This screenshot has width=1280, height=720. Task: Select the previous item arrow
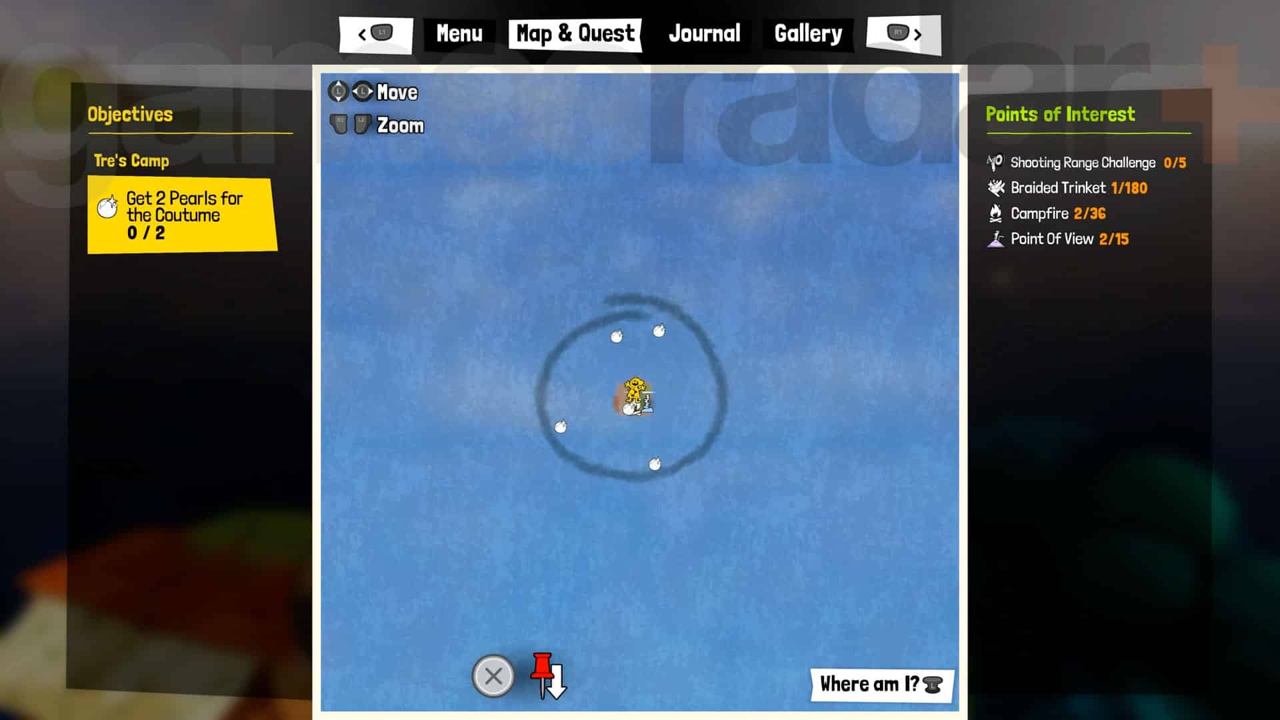click(x=362, y=33)
